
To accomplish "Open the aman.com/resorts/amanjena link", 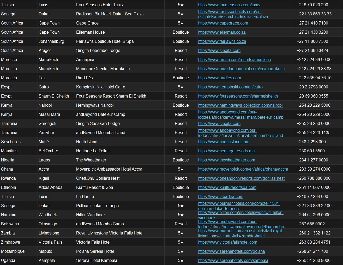I will [x=234, y=59].
